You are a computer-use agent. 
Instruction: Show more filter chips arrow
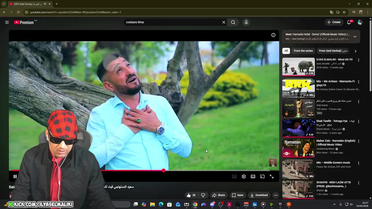coord(355,51)
